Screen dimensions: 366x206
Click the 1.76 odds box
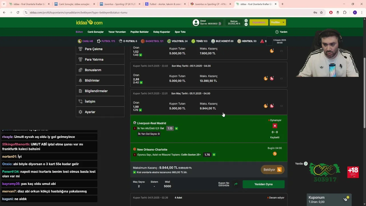point(207,155)
